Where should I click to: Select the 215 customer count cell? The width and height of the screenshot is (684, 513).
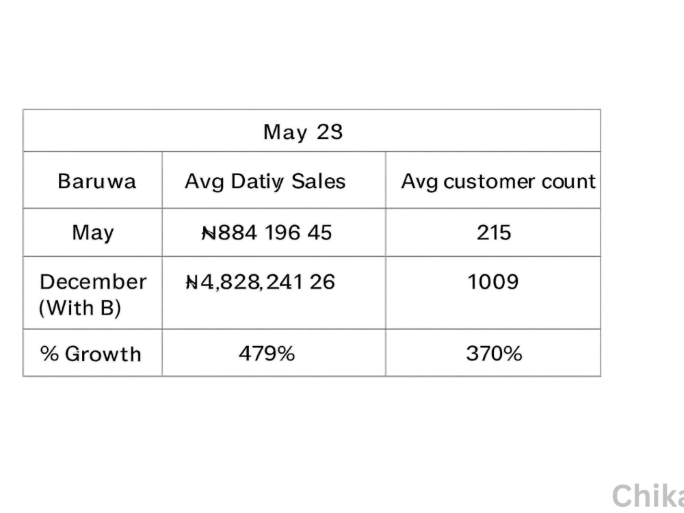pos(493,232)
